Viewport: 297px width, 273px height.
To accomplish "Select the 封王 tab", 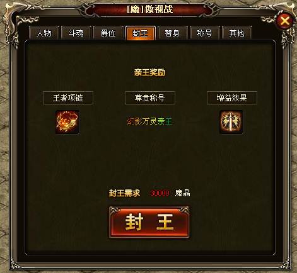I will [x=141, y=33].
